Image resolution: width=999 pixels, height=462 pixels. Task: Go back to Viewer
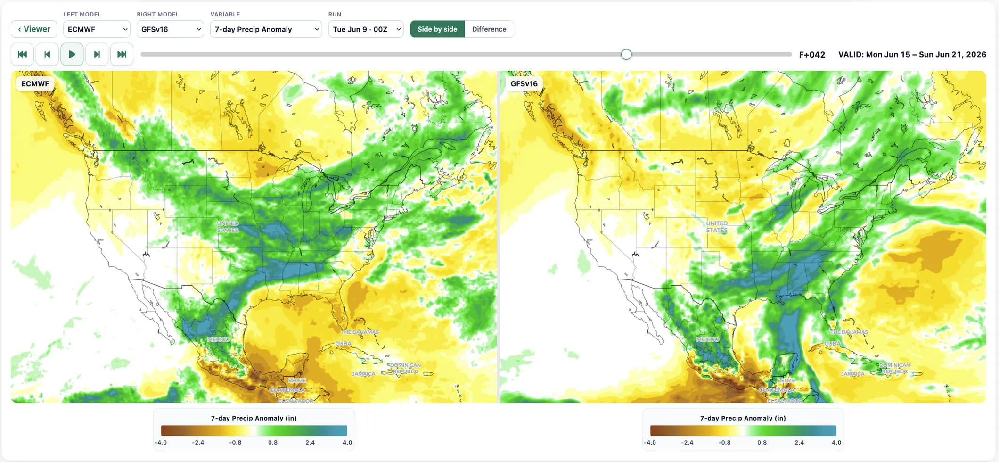(x=34, y=29)
